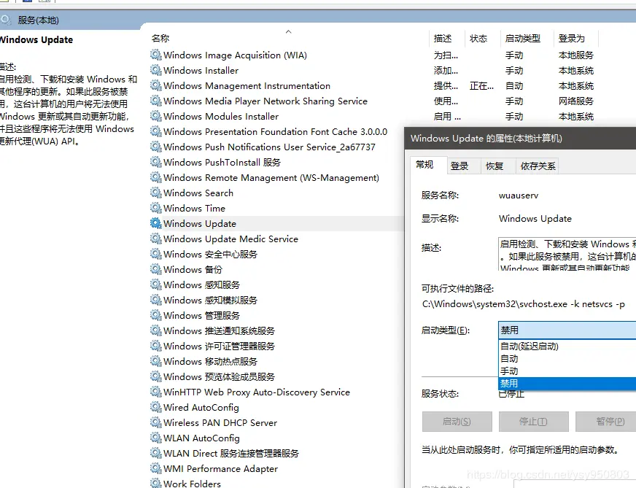The width and height of the screenshot is (636, 488).
Task: Click gear icon of Windows Push Notifications User Service
Action: click(x=156, y=147)
